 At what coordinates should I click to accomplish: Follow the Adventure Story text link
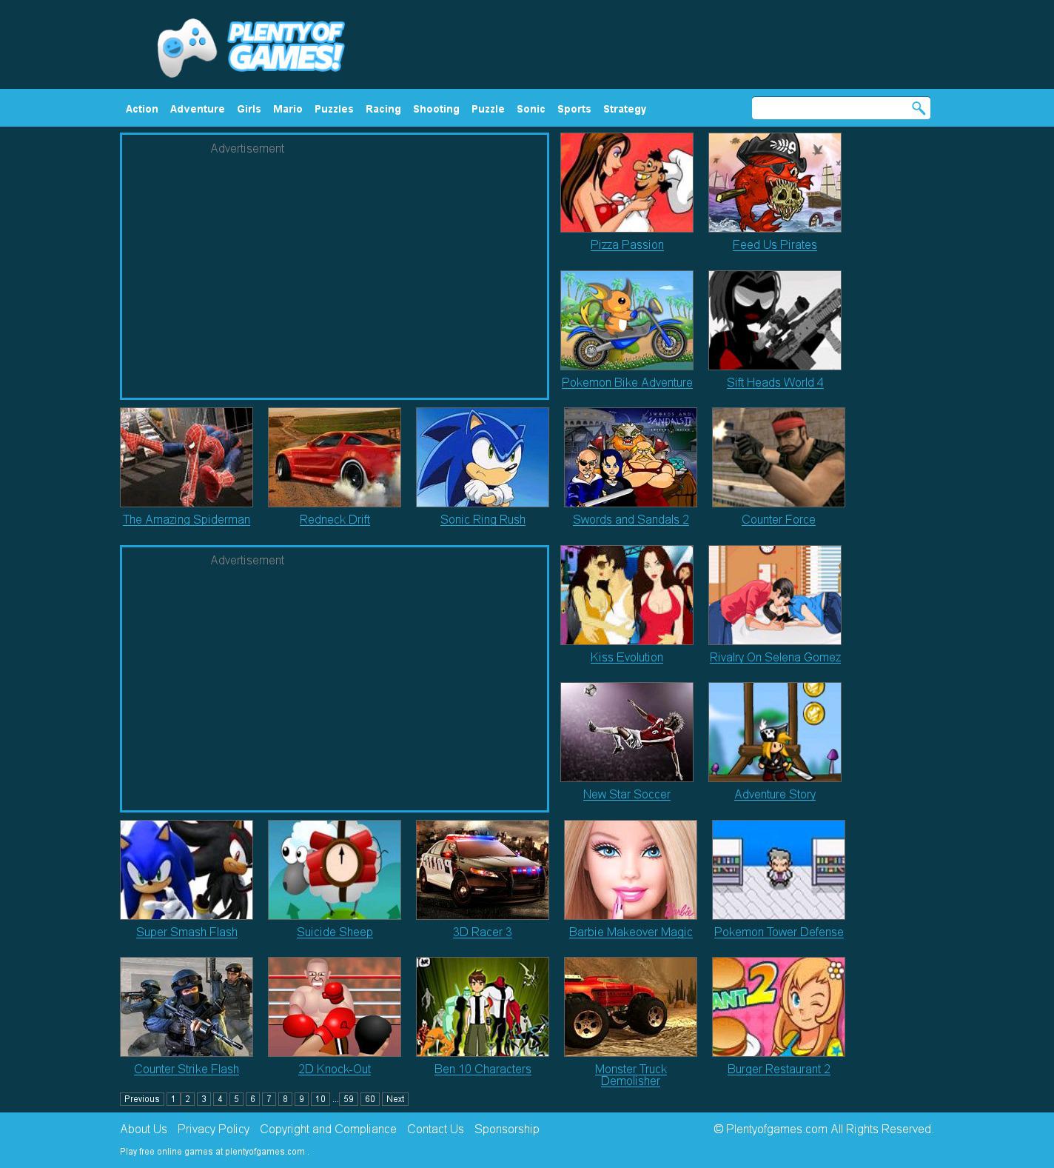[775, 795]
